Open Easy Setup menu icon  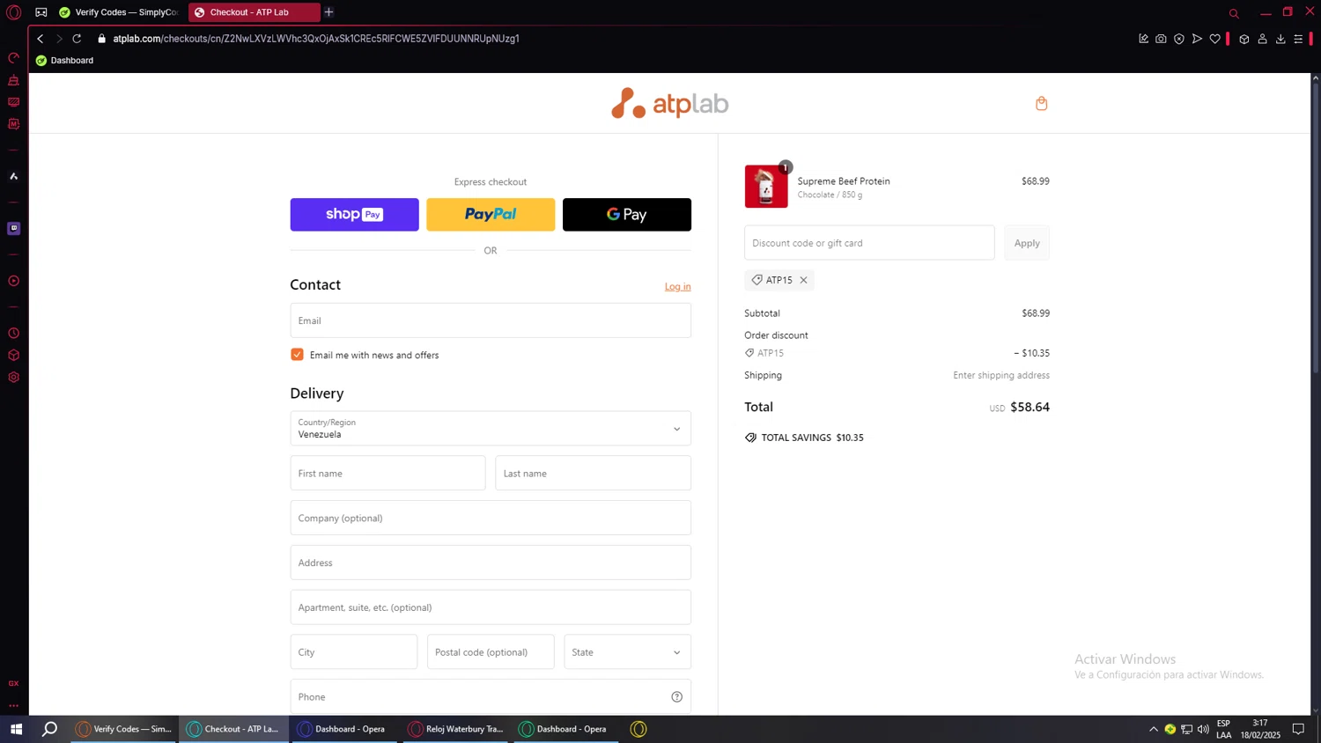click(1298, 39)
